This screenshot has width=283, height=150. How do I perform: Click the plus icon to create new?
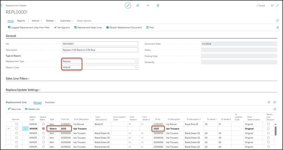pyautogui.click(x=148, y=6)
